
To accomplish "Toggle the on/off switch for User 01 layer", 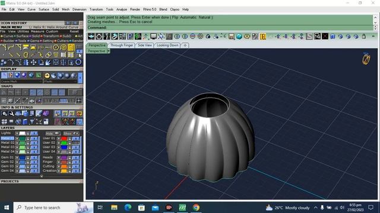I will [75, 138].
